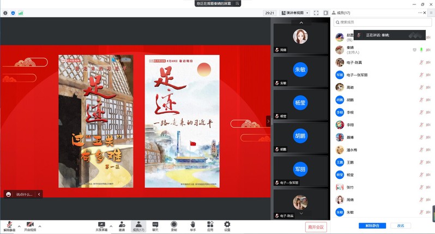Click 张竹's camera-off icon
The width and height of the screenshot is (435, 234).
(x=428, y=188)
